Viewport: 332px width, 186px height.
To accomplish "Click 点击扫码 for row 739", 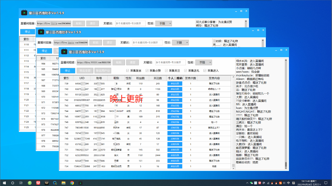I will 175,84.
